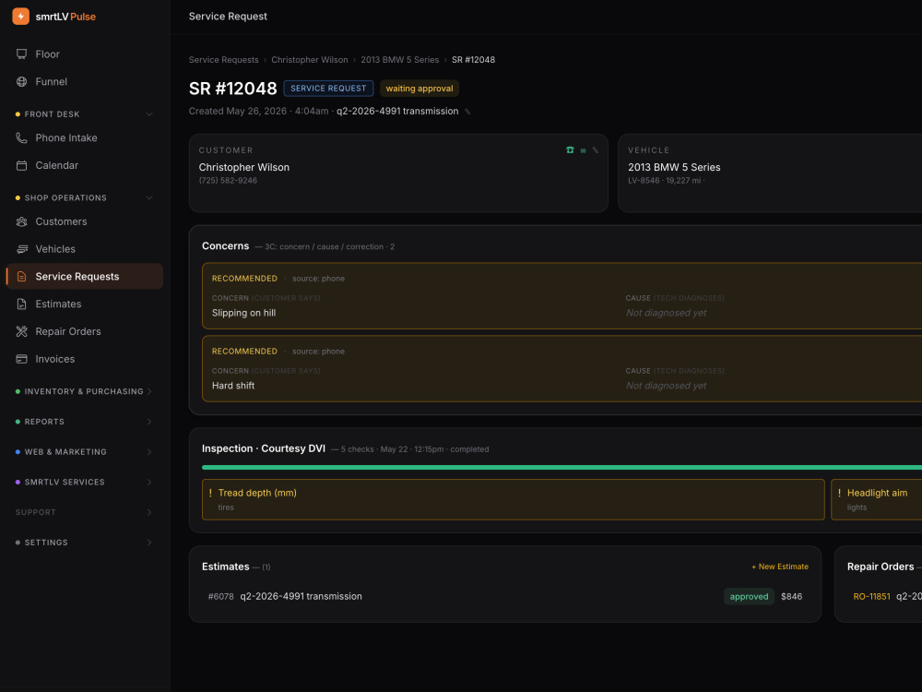Open repair order RO-11851 link
Screen dimensions: 922x692
871,597
